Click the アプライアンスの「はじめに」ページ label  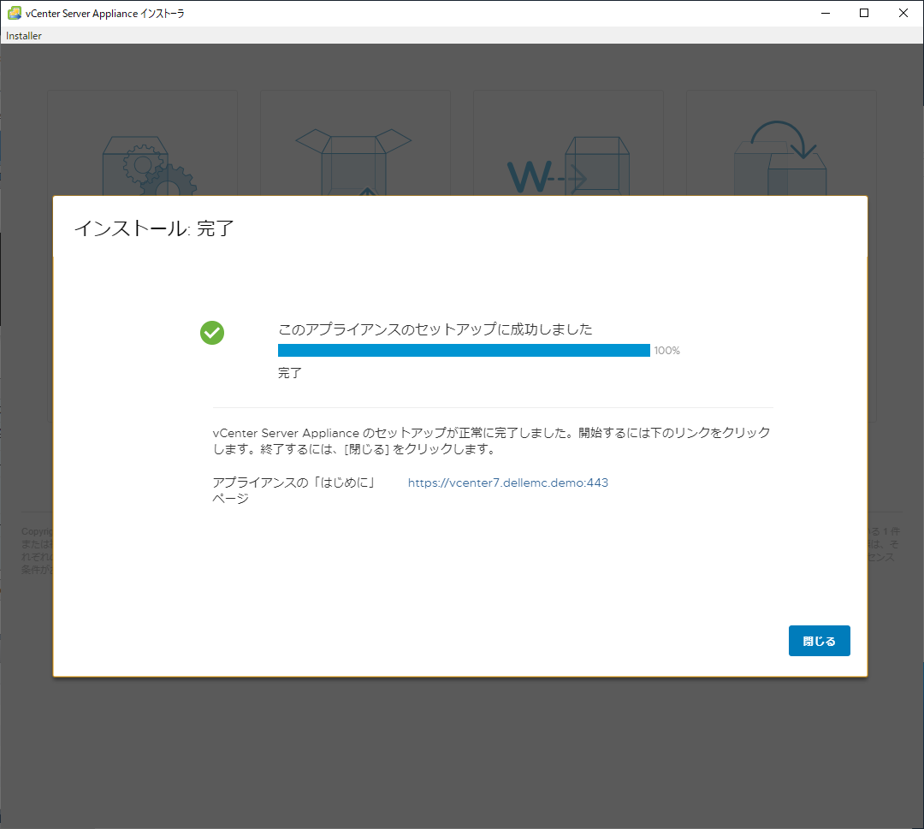(x=294, y=490)
